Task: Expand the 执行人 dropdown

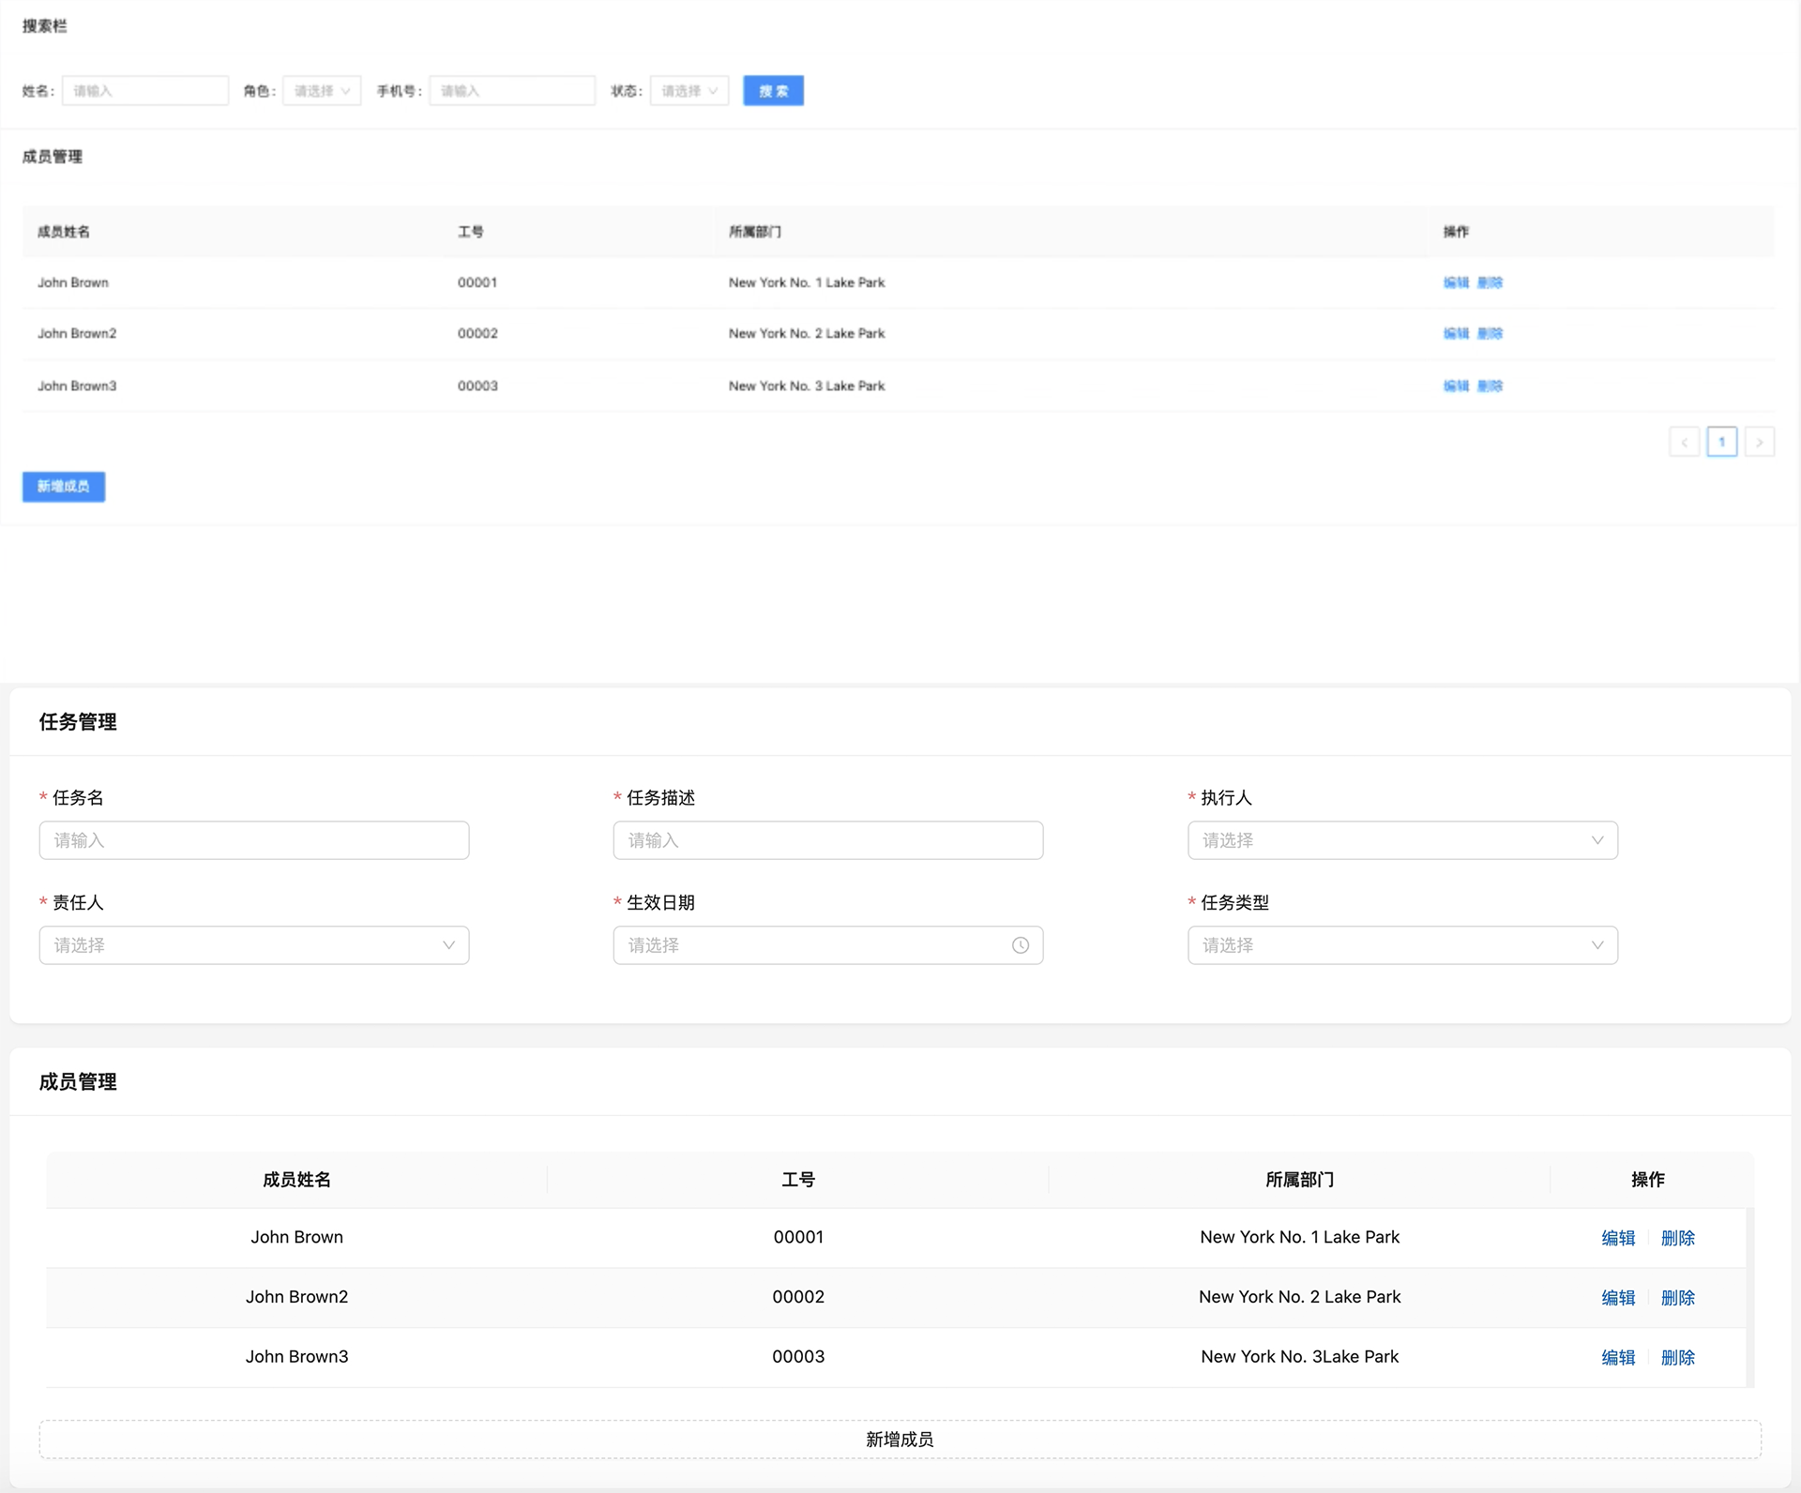Action: [1401, 840]
